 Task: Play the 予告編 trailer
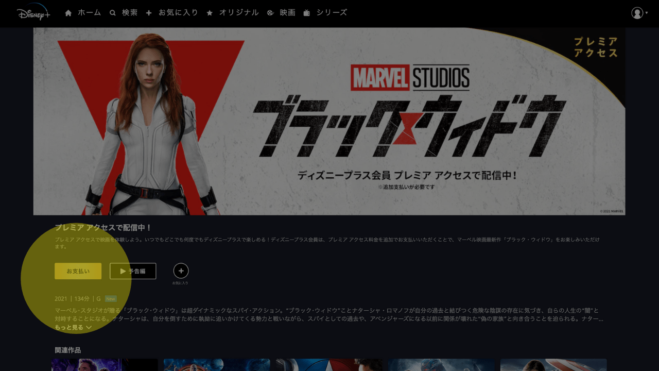133,271
